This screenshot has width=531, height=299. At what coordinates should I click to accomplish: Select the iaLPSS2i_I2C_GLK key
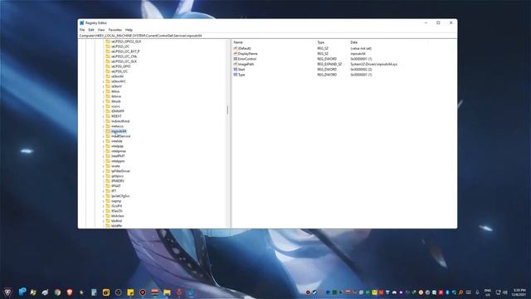[124, 61]
